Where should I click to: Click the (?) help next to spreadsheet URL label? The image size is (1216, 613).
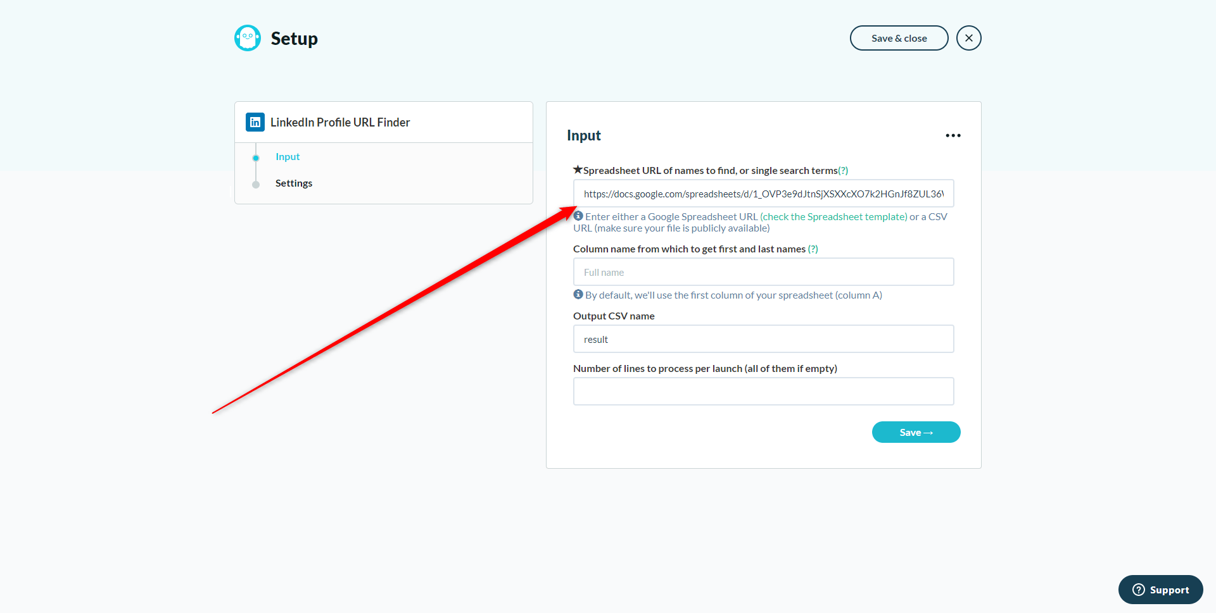click(843, 170)
